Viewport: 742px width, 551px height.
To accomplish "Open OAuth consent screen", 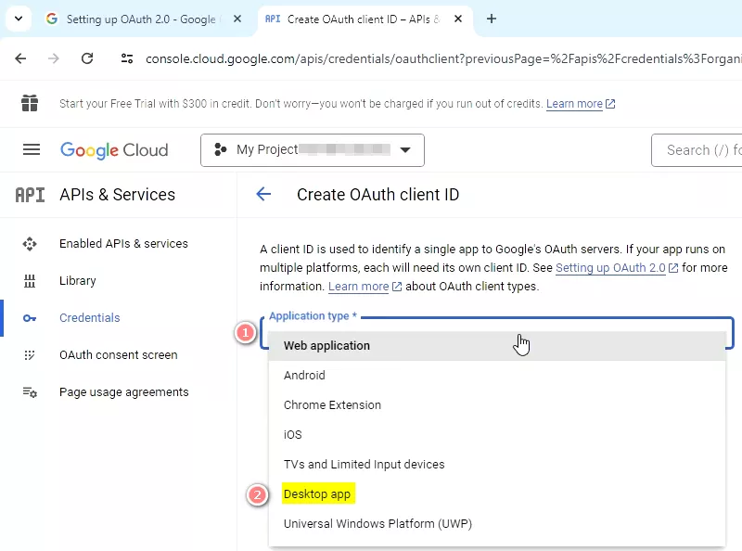I will tap(119, 355).
